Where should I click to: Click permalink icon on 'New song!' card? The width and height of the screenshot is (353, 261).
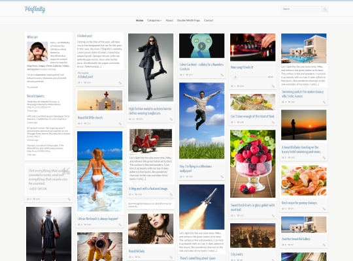(x=273, y=86)
